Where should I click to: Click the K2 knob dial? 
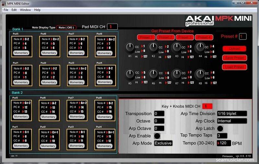[x=153, y=47]
